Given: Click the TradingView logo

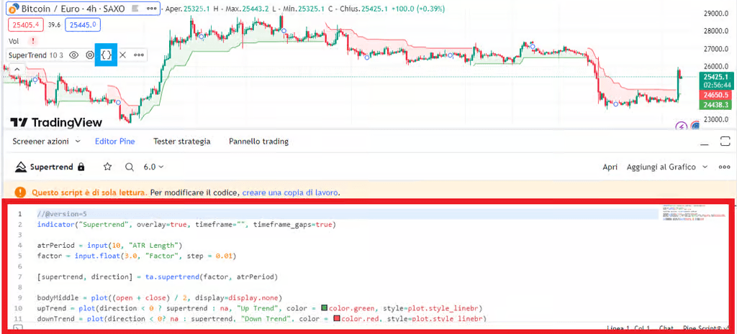Looking at the screenshot, I should click(x=56, y=122).
